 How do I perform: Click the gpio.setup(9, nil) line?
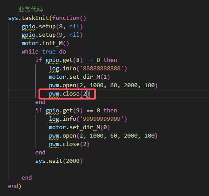click(x=52, y=35)
